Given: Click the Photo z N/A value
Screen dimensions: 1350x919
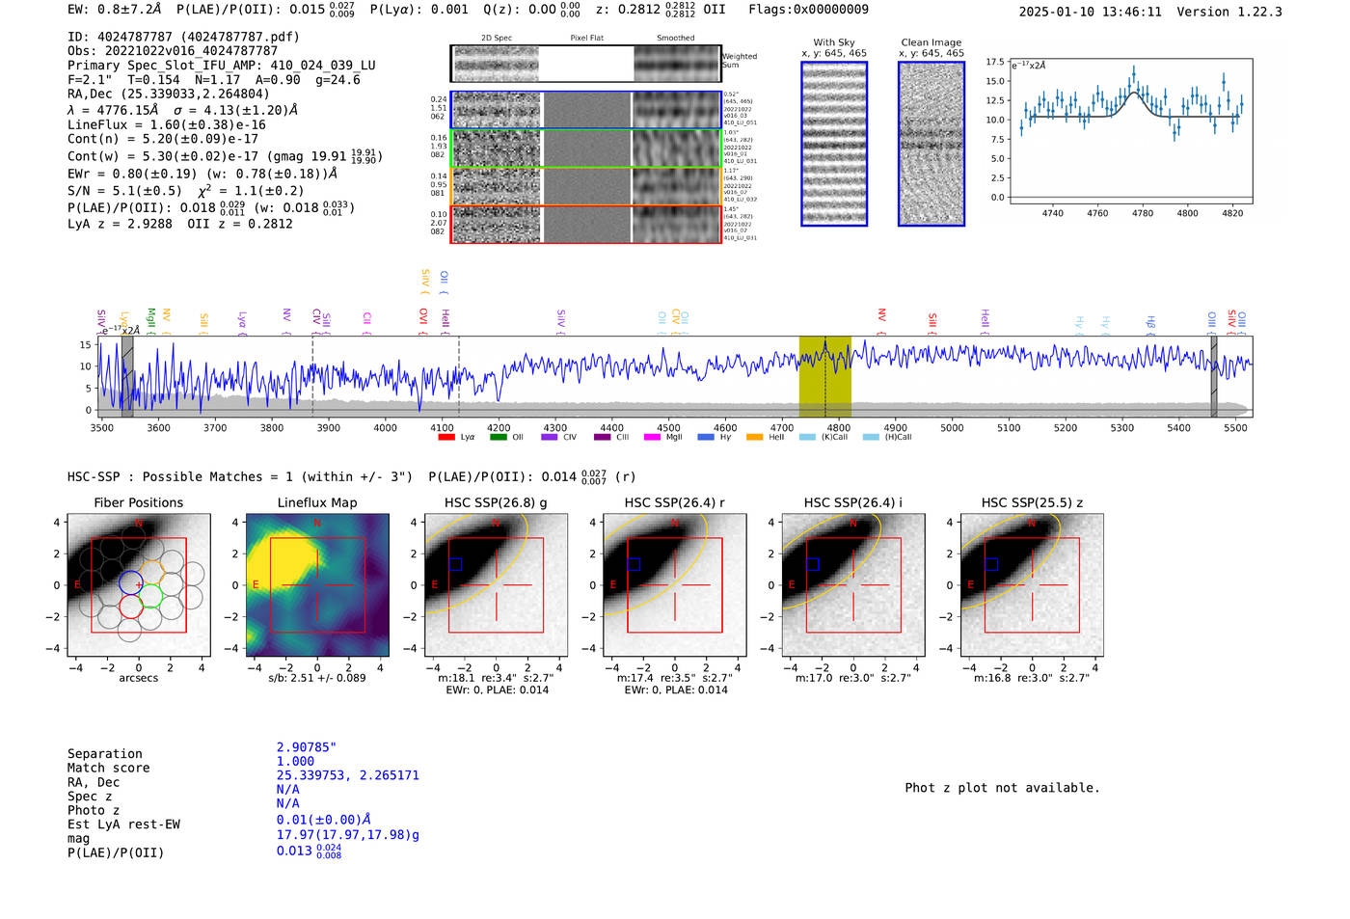Looking at the screenshot, I should click(x=288, y=803).
